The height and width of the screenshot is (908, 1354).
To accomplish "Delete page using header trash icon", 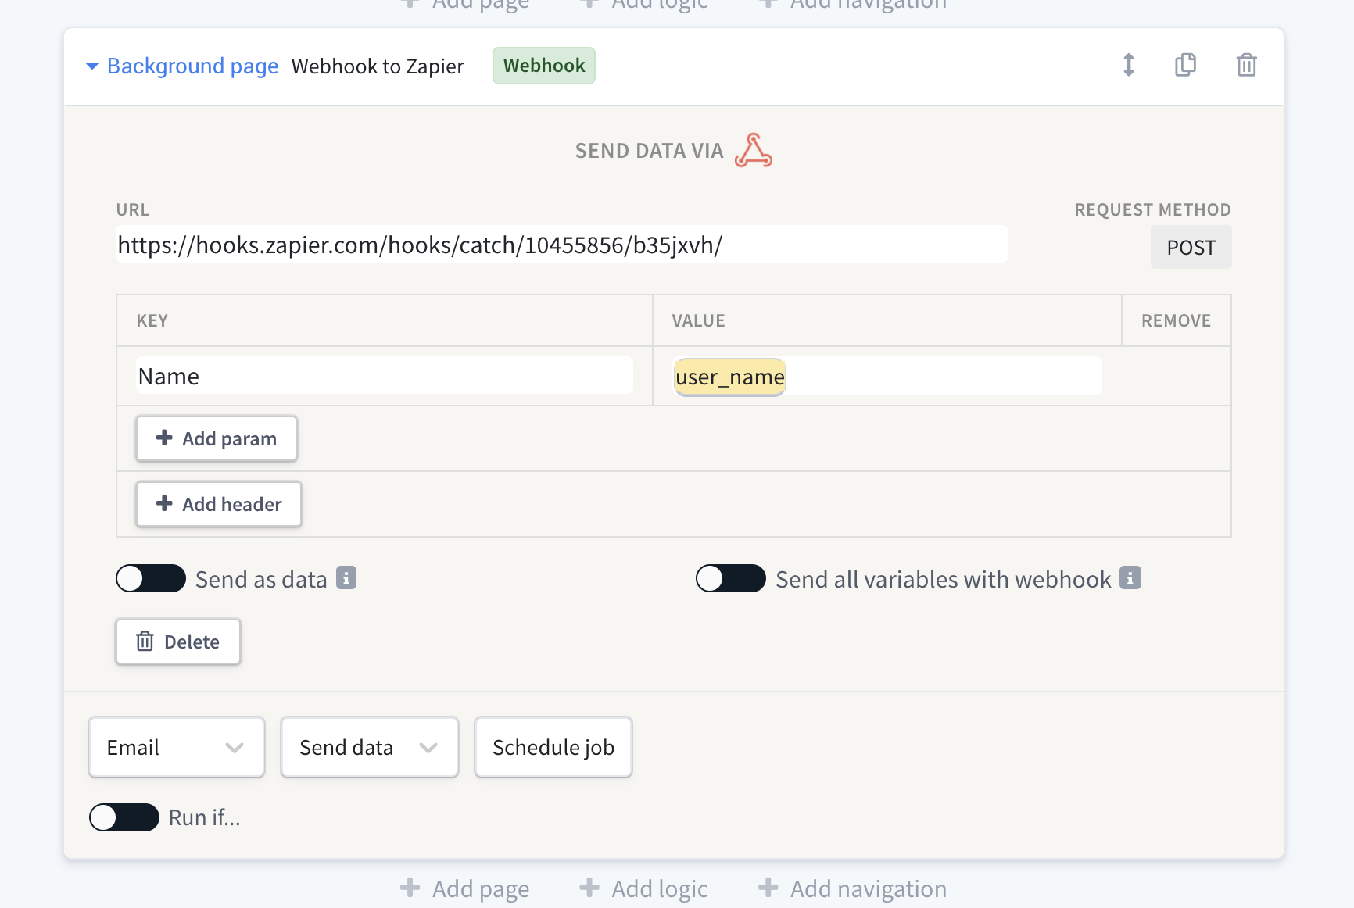I will coord(1246,65).
